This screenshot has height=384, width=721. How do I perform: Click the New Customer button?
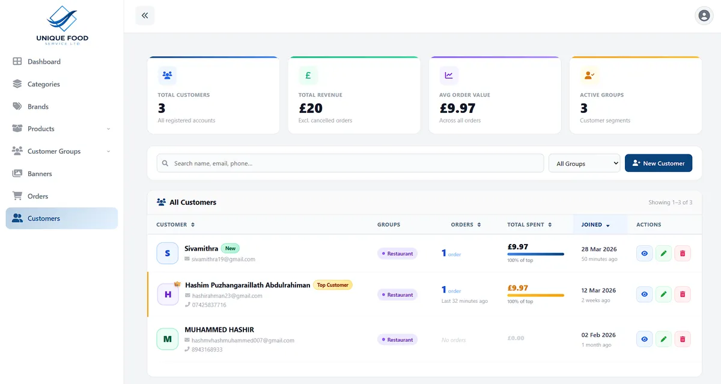pyautogui.click(x=659, y=163)
